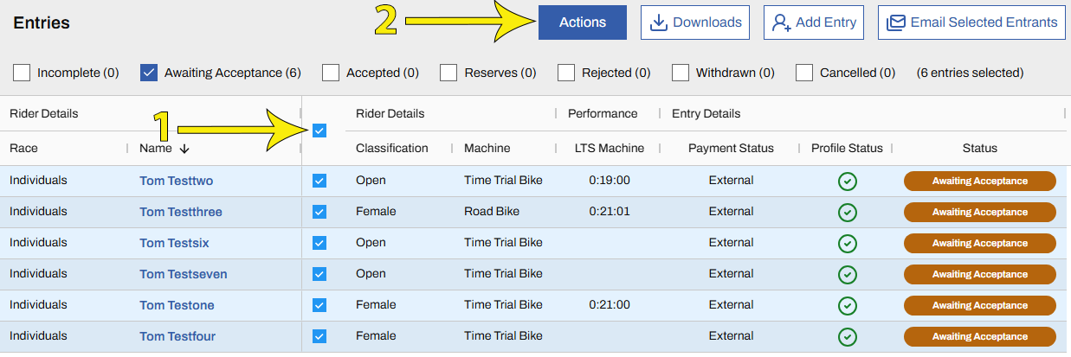Click the add-person icon in Add Entry
Image resolution: width=1071 pixels, height=357 pixels.
(782, 22)
